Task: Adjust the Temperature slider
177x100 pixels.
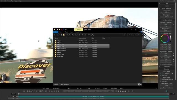Action: click(166, 31)
